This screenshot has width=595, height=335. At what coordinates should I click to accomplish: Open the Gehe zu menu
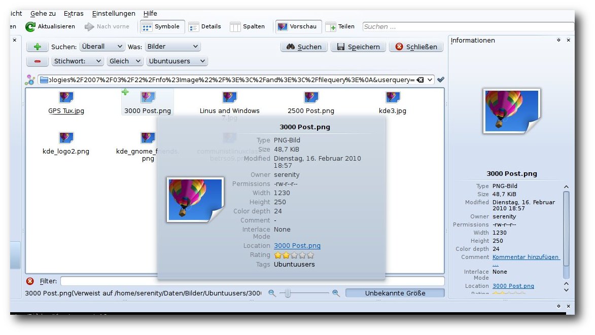pos(43,14)
